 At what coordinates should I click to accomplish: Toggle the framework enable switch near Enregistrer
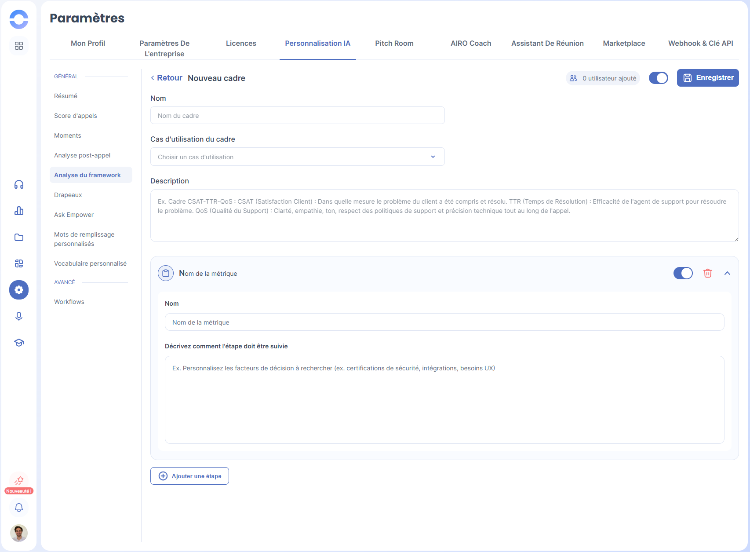coord(658,78)
